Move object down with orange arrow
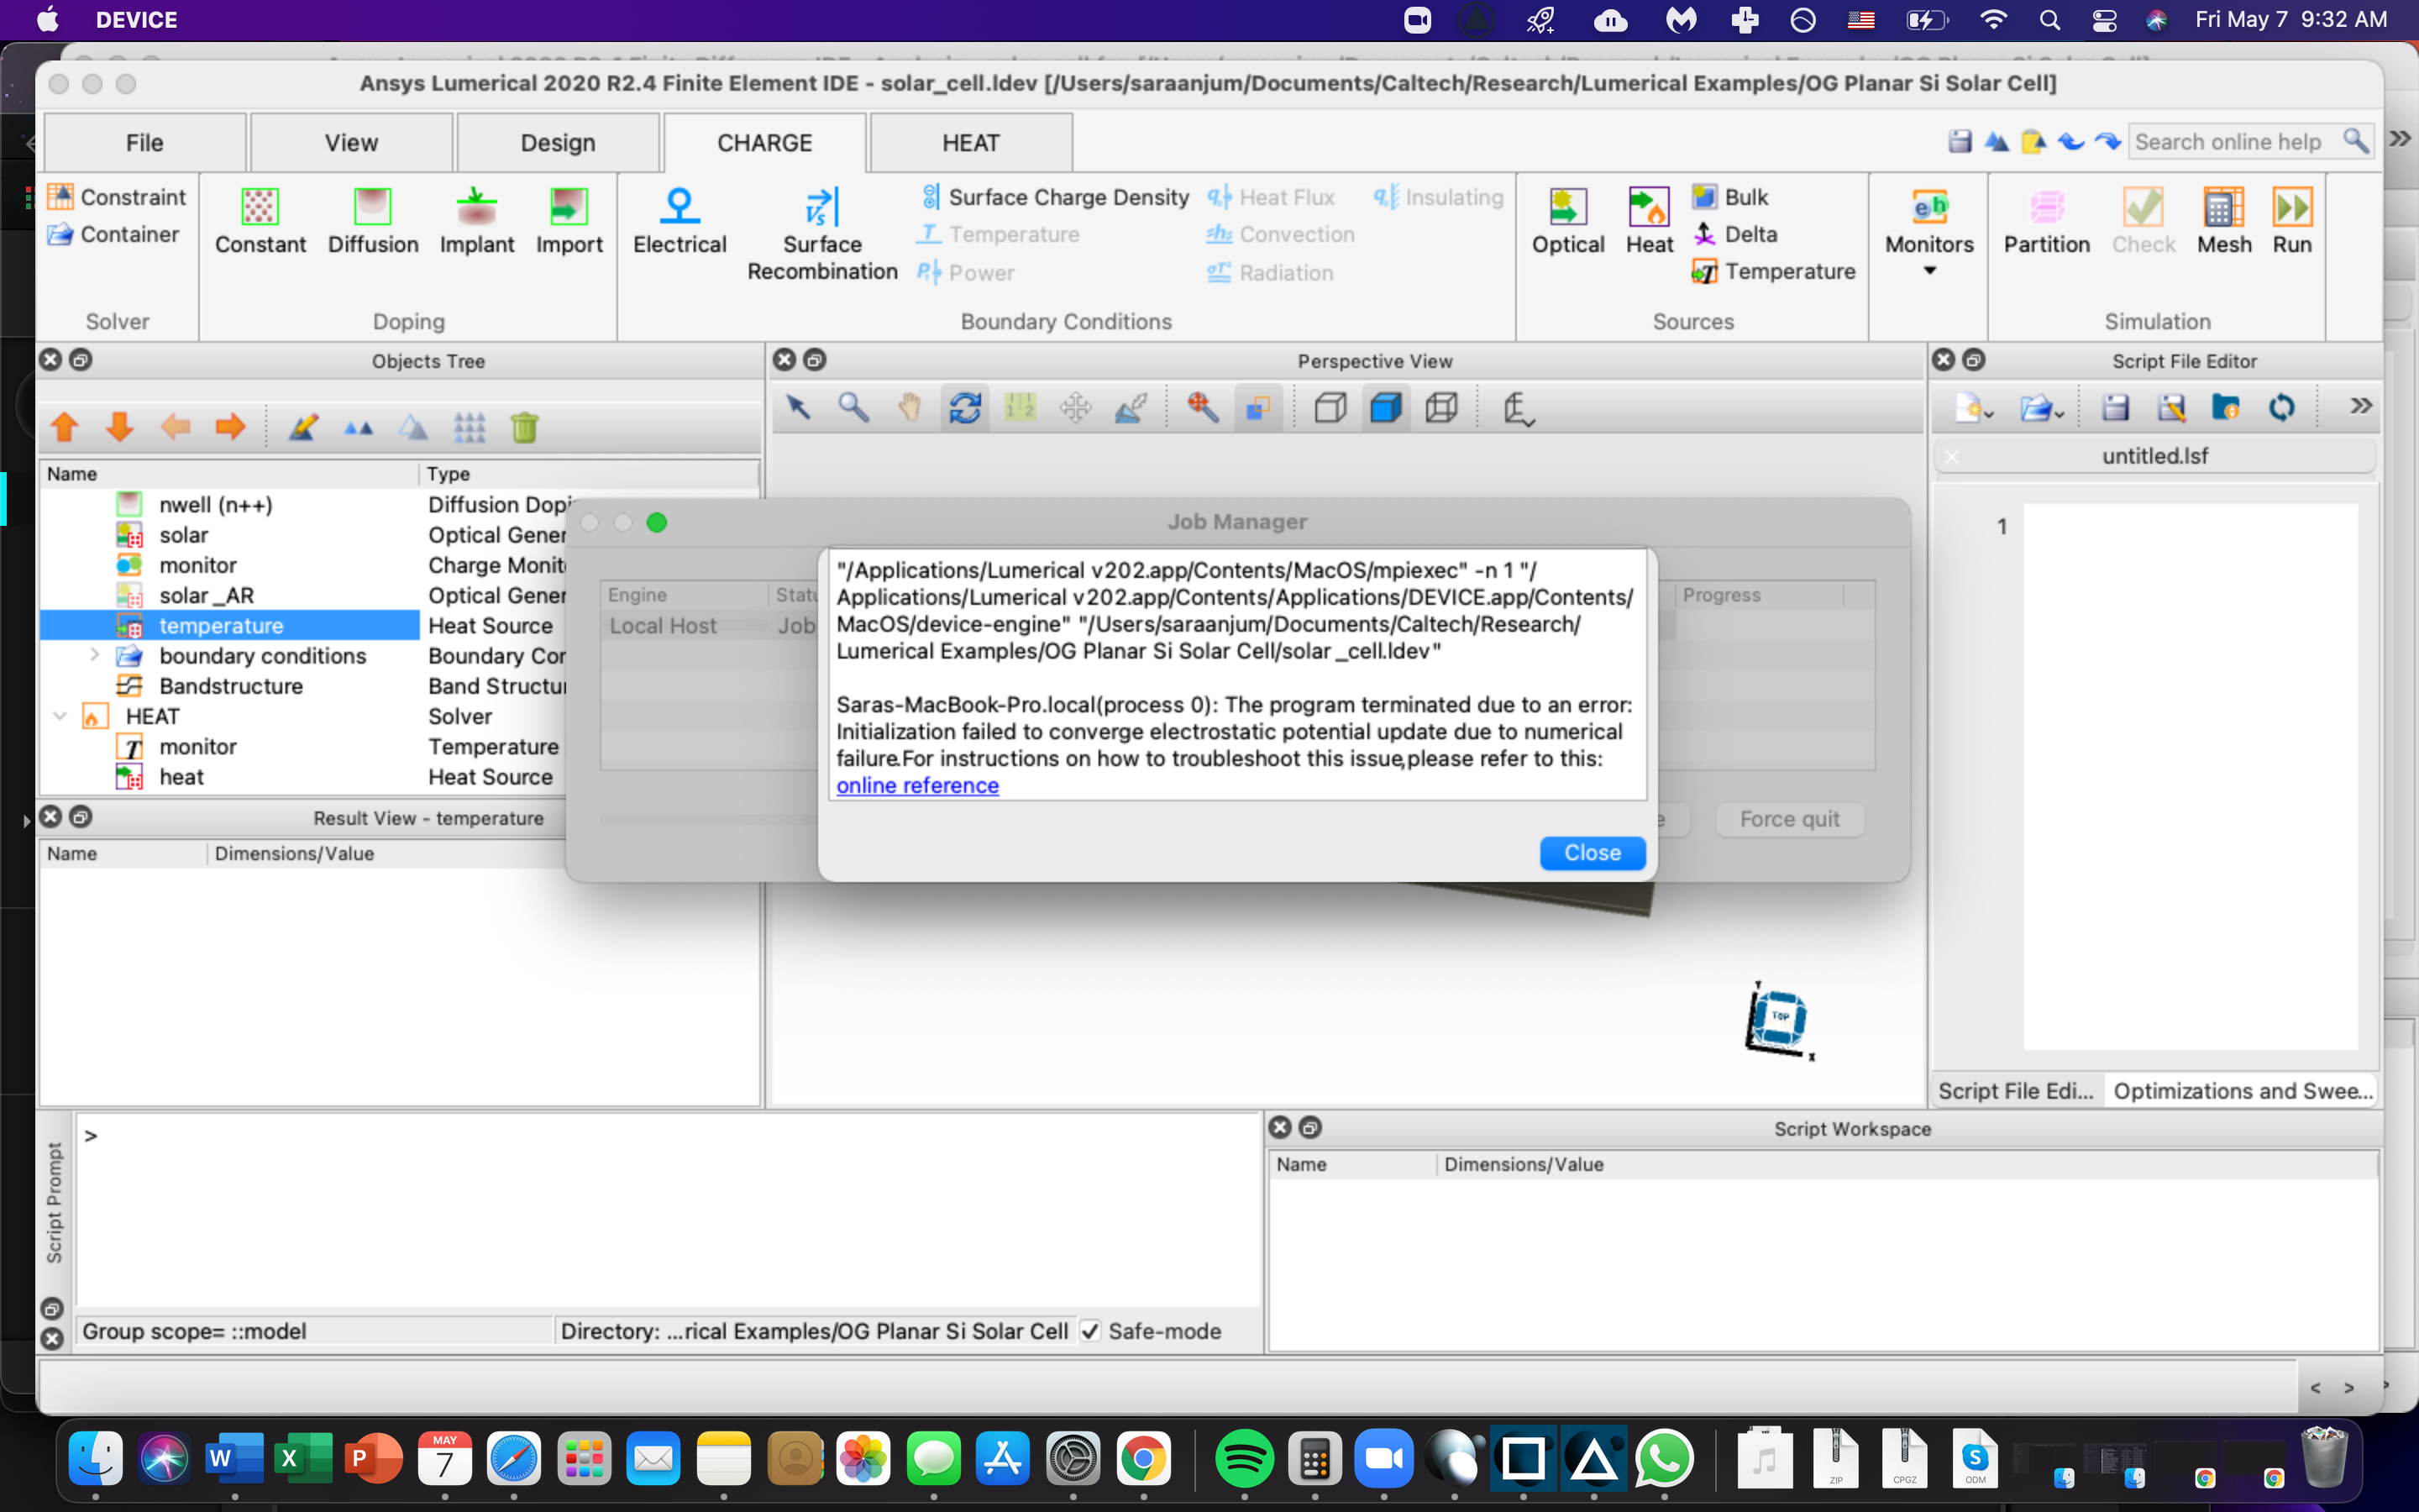 [120, 428]
